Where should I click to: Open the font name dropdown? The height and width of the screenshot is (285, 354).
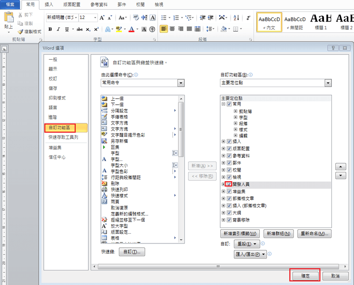[76, 18]
